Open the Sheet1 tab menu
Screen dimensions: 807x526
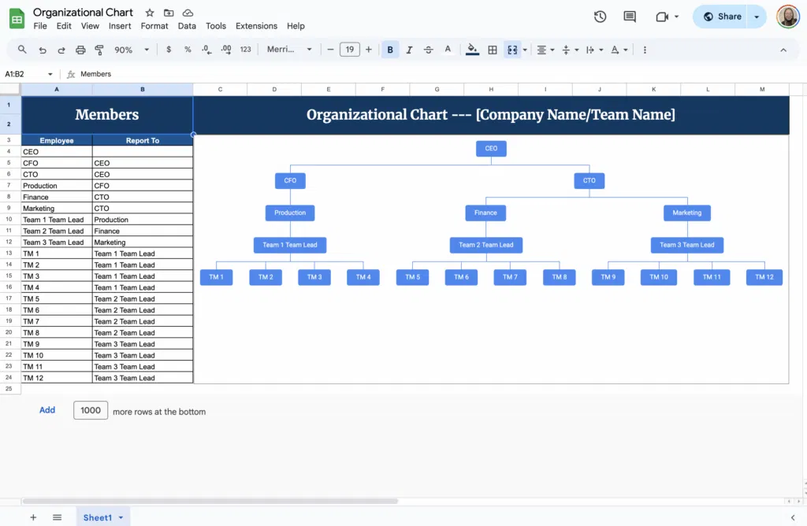click(120, 517)
